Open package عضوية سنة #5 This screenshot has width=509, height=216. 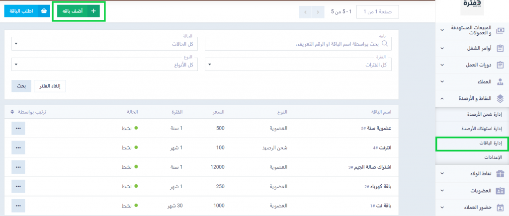pos(376,128)
